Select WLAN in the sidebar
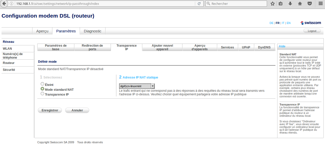The image size is (325, 144). click(18, 49)
